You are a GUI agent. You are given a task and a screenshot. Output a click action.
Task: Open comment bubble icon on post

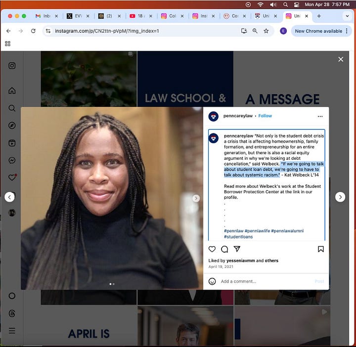click(x=224, y=249)
